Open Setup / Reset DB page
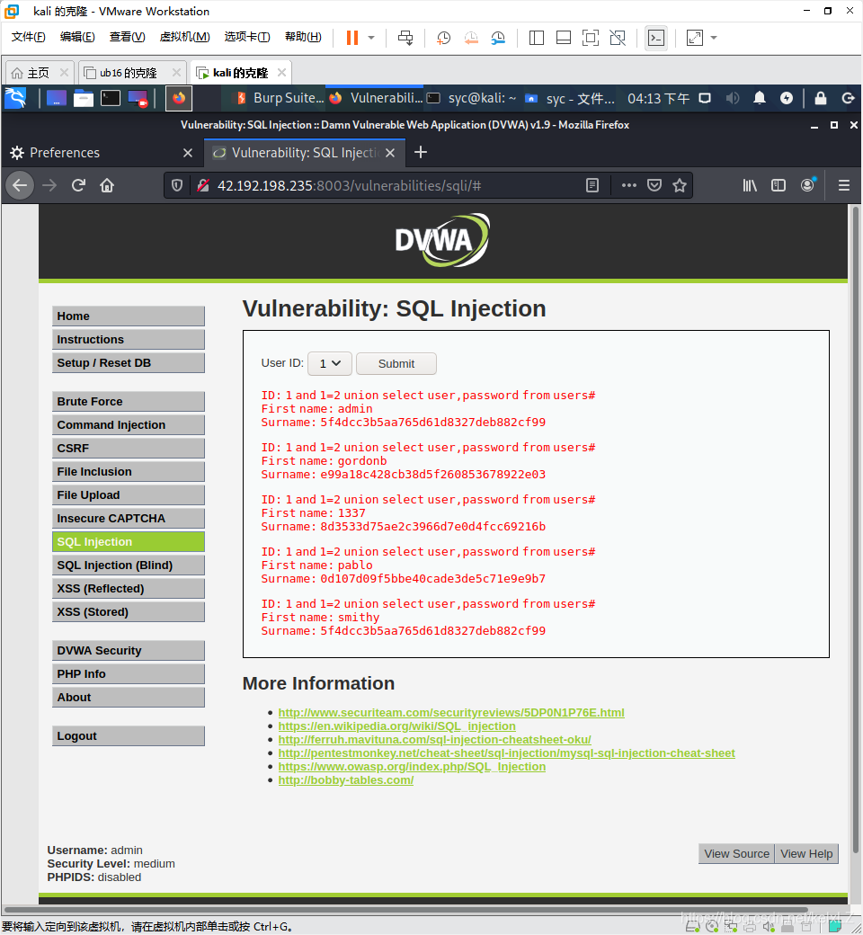This screenshot has width=863, height=935. [129, 362]
